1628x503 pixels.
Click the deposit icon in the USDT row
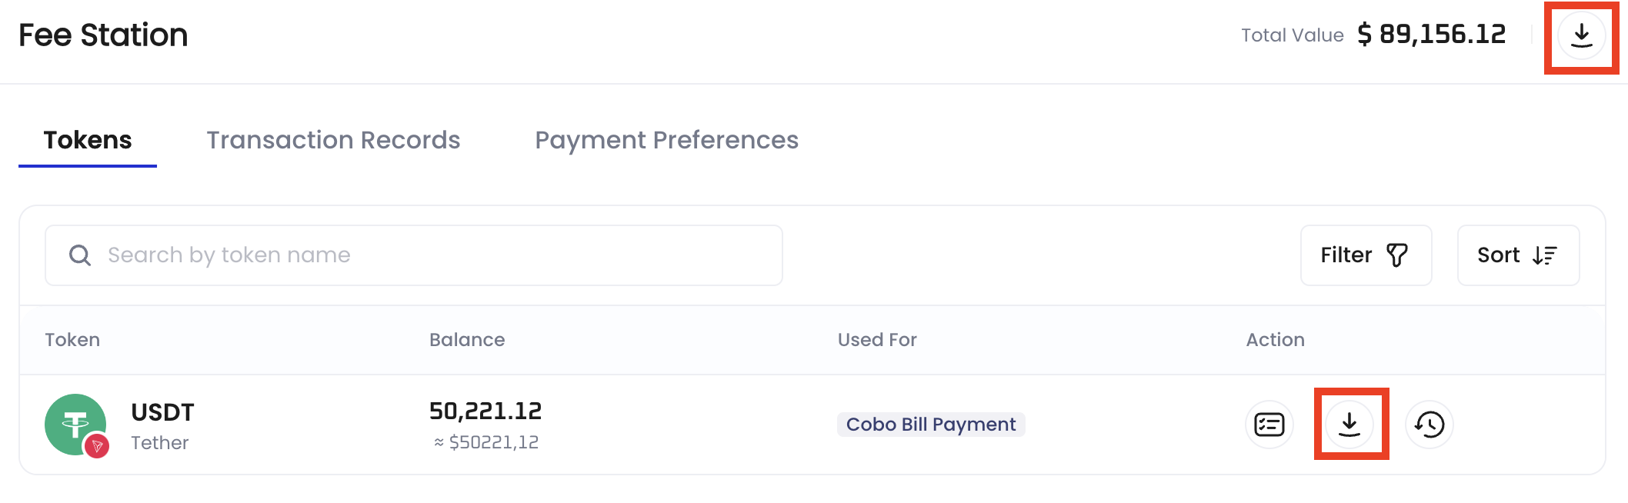point(1349,424)
